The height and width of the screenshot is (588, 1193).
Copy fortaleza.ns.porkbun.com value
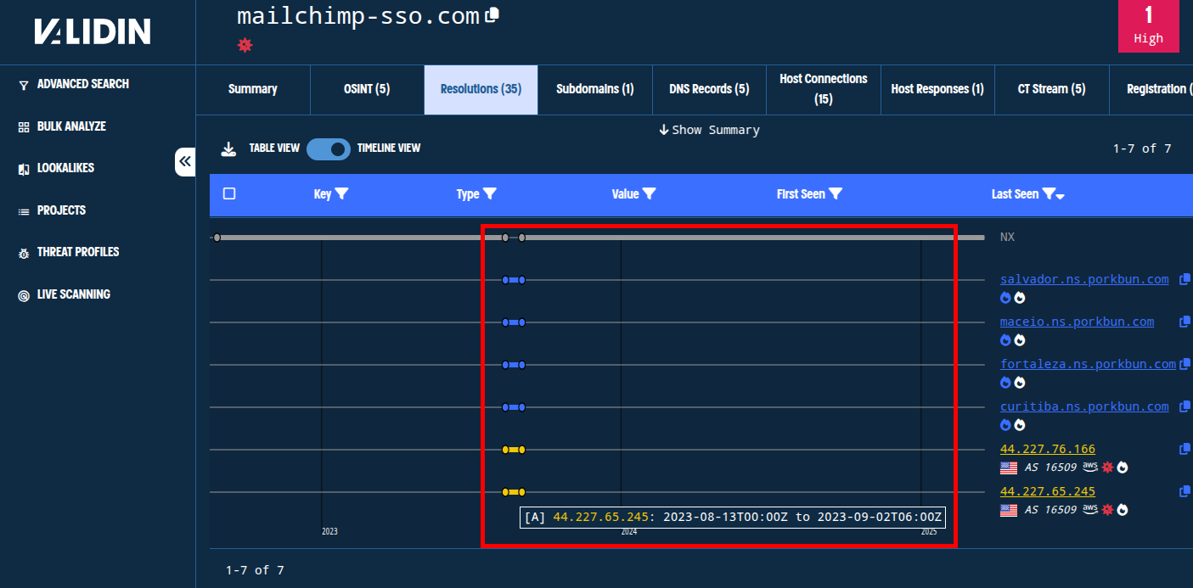coord(1185,364)
